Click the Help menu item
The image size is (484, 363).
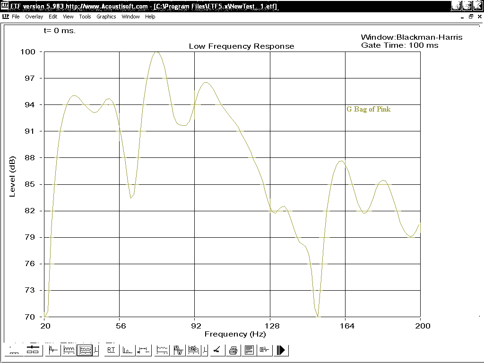click(150, 17)
